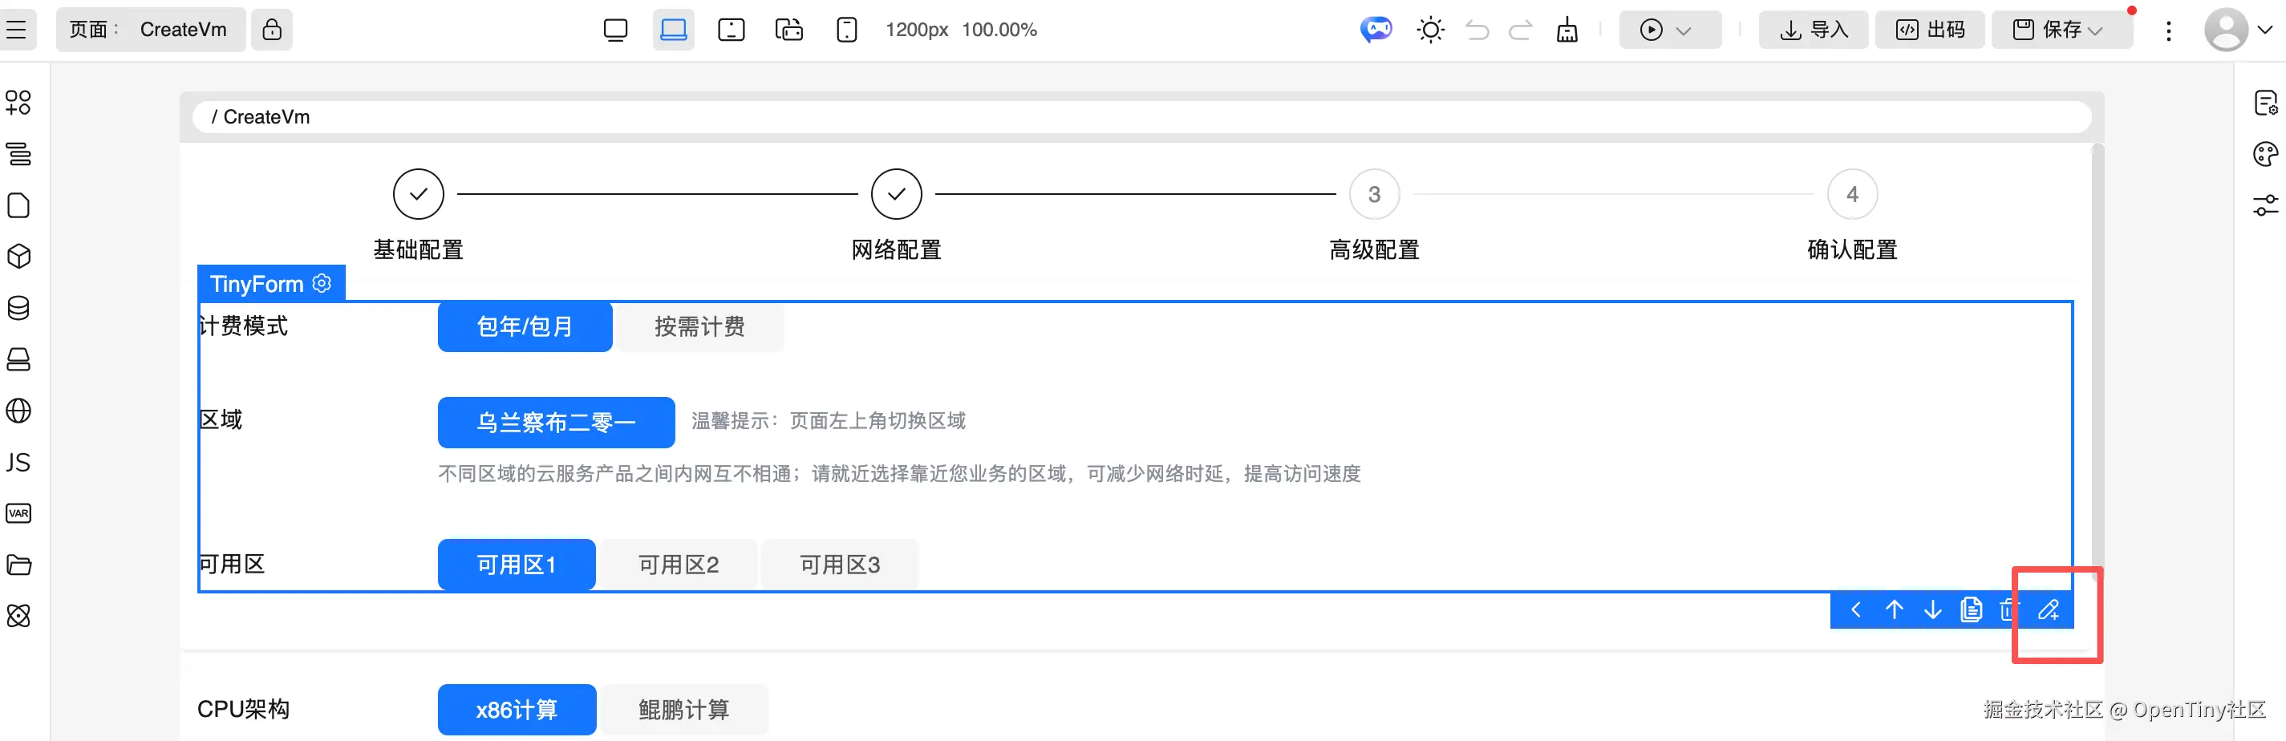This screenshot has width=2286, height=741.
Task: Open the data source panel
Action: click(18, 308)
